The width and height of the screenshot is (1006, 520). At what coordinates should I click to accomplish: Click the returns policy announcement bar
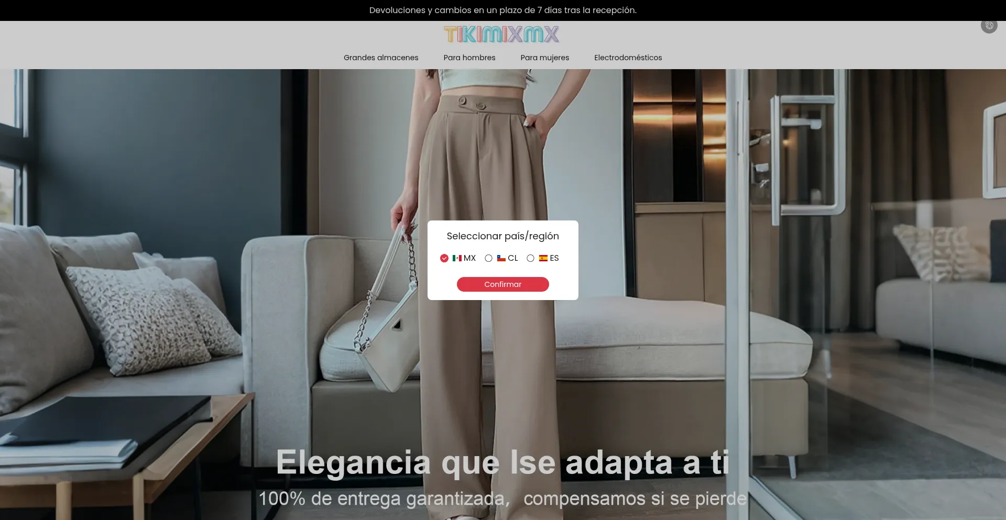coord(502,10)
